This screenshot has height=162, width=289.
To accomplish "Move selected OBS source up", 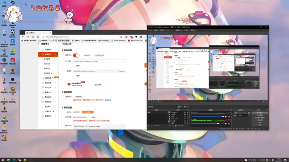I will [179, 126].
